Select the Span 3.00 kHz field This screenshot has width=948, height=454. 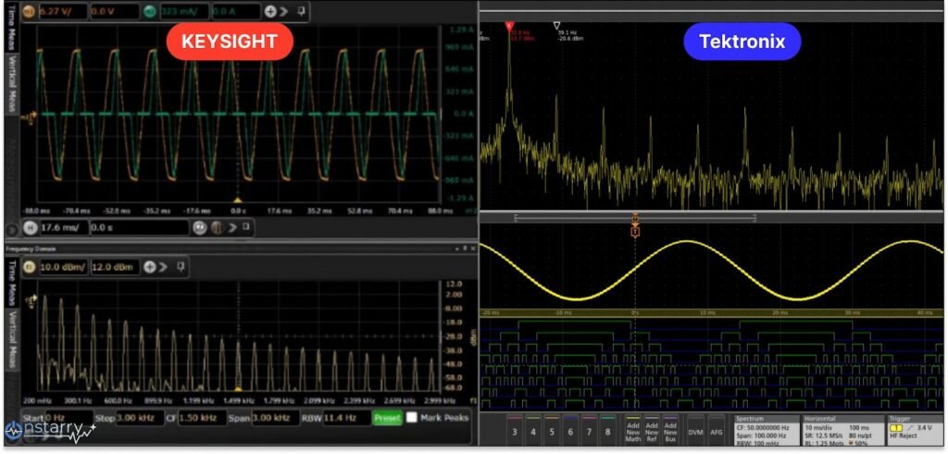coord(278,418)
